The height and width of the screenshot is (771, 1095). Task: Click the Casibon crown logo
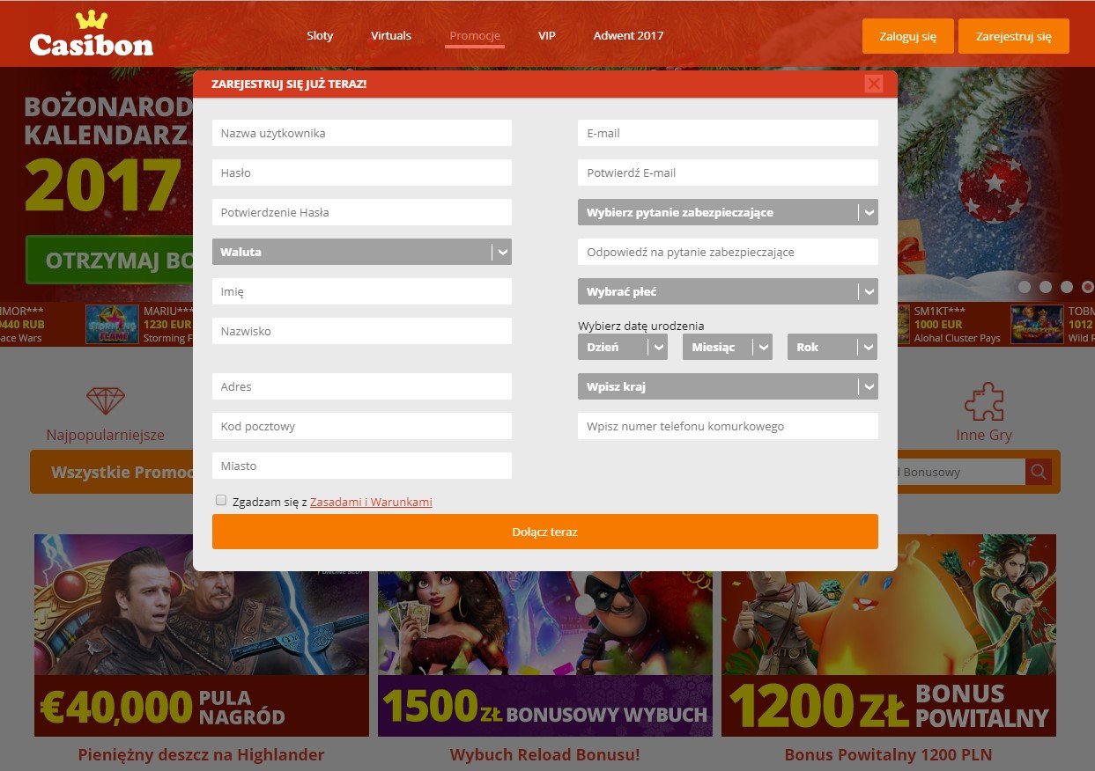[x=91, y=35]
